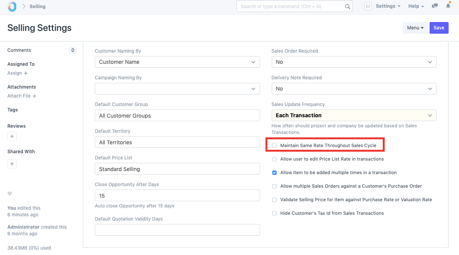Enable Validate Selling Price for Item checkbox
The image size is (459, 255).
point(274,200)
